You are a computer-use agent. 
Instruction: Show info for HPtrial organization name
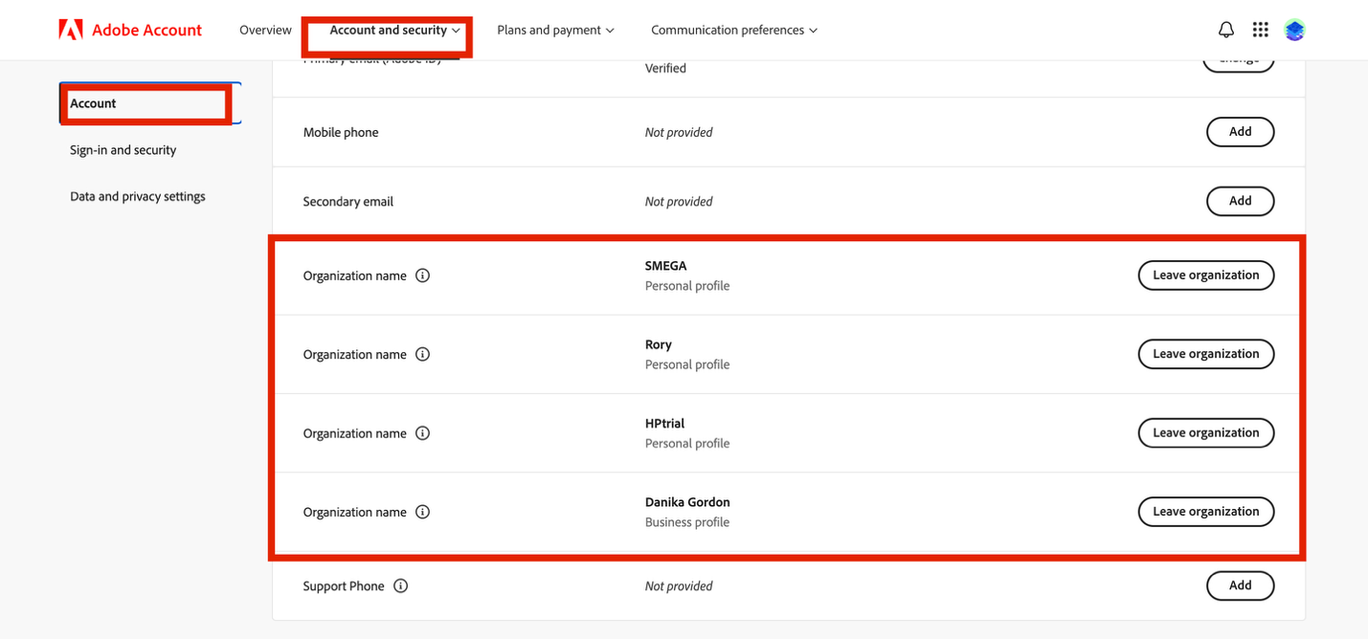point(422,433)
